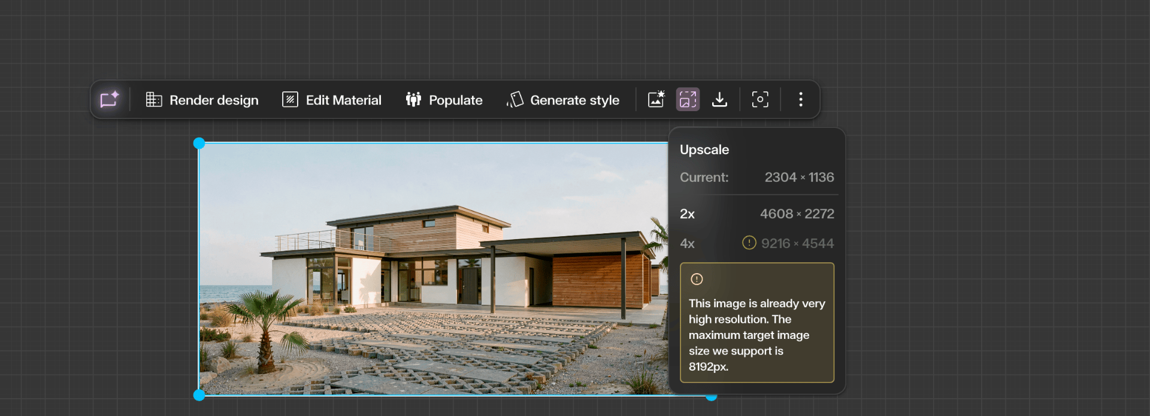
Task: Open the Generate style tool
Action: [x=563, y=100]
